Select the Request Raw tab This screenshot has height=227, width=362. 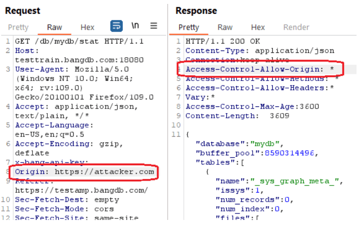point(54,27)
